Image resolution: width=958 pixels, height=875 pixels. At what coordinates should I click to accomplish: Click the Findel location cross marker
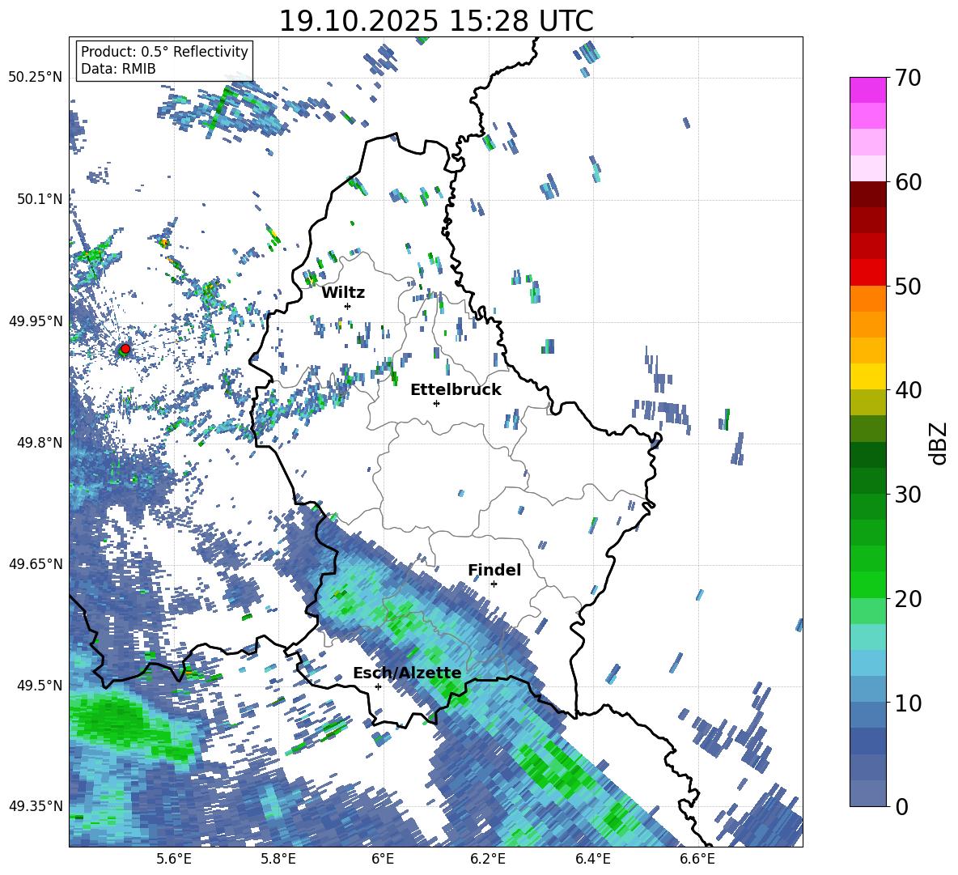(x=494, y=584)
